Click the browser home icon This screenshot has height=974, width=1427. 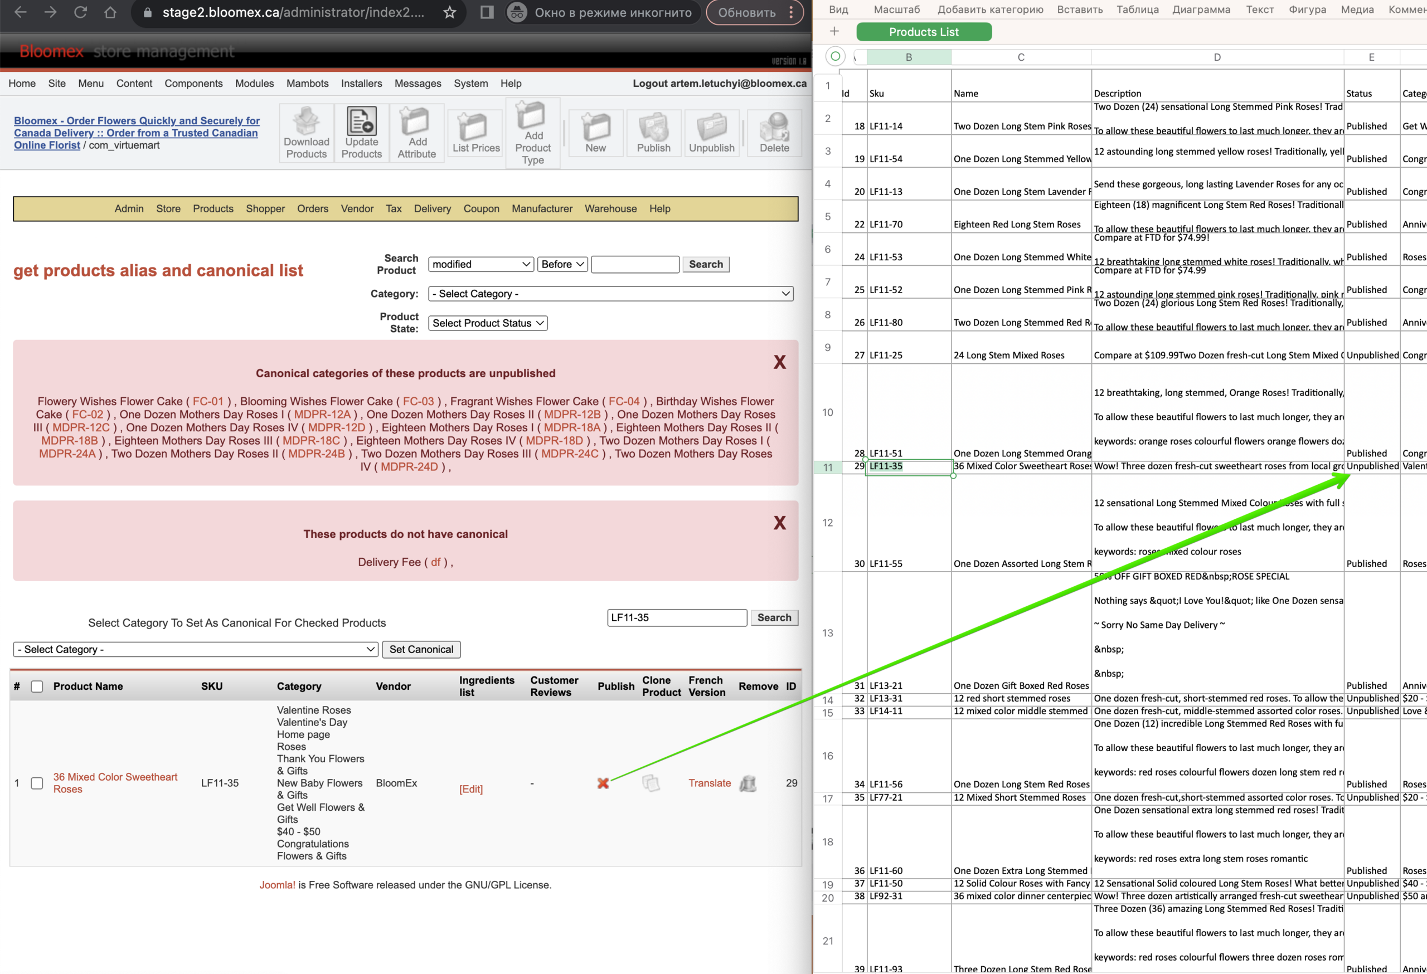click(110, 12)
